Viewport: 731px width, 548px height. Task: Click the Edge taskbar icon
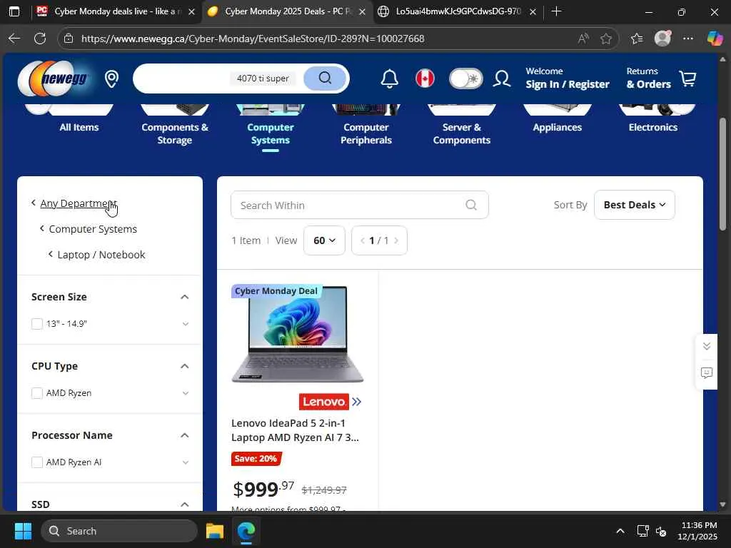click(x=246, y=531)
